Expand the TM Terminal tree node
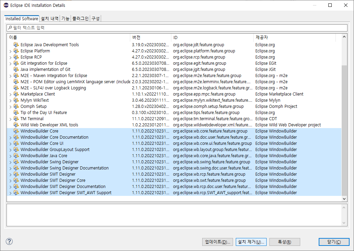The height and width of the screenshot is (251, 354). pyautogui.click(x=10, y=119)
